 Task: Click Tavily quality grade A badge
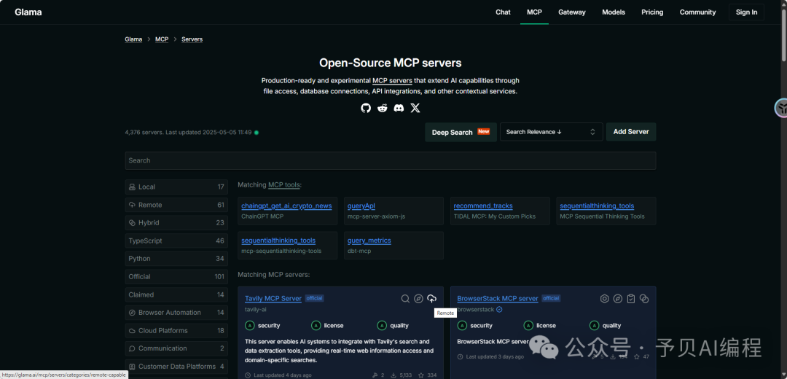pos(382,325)
